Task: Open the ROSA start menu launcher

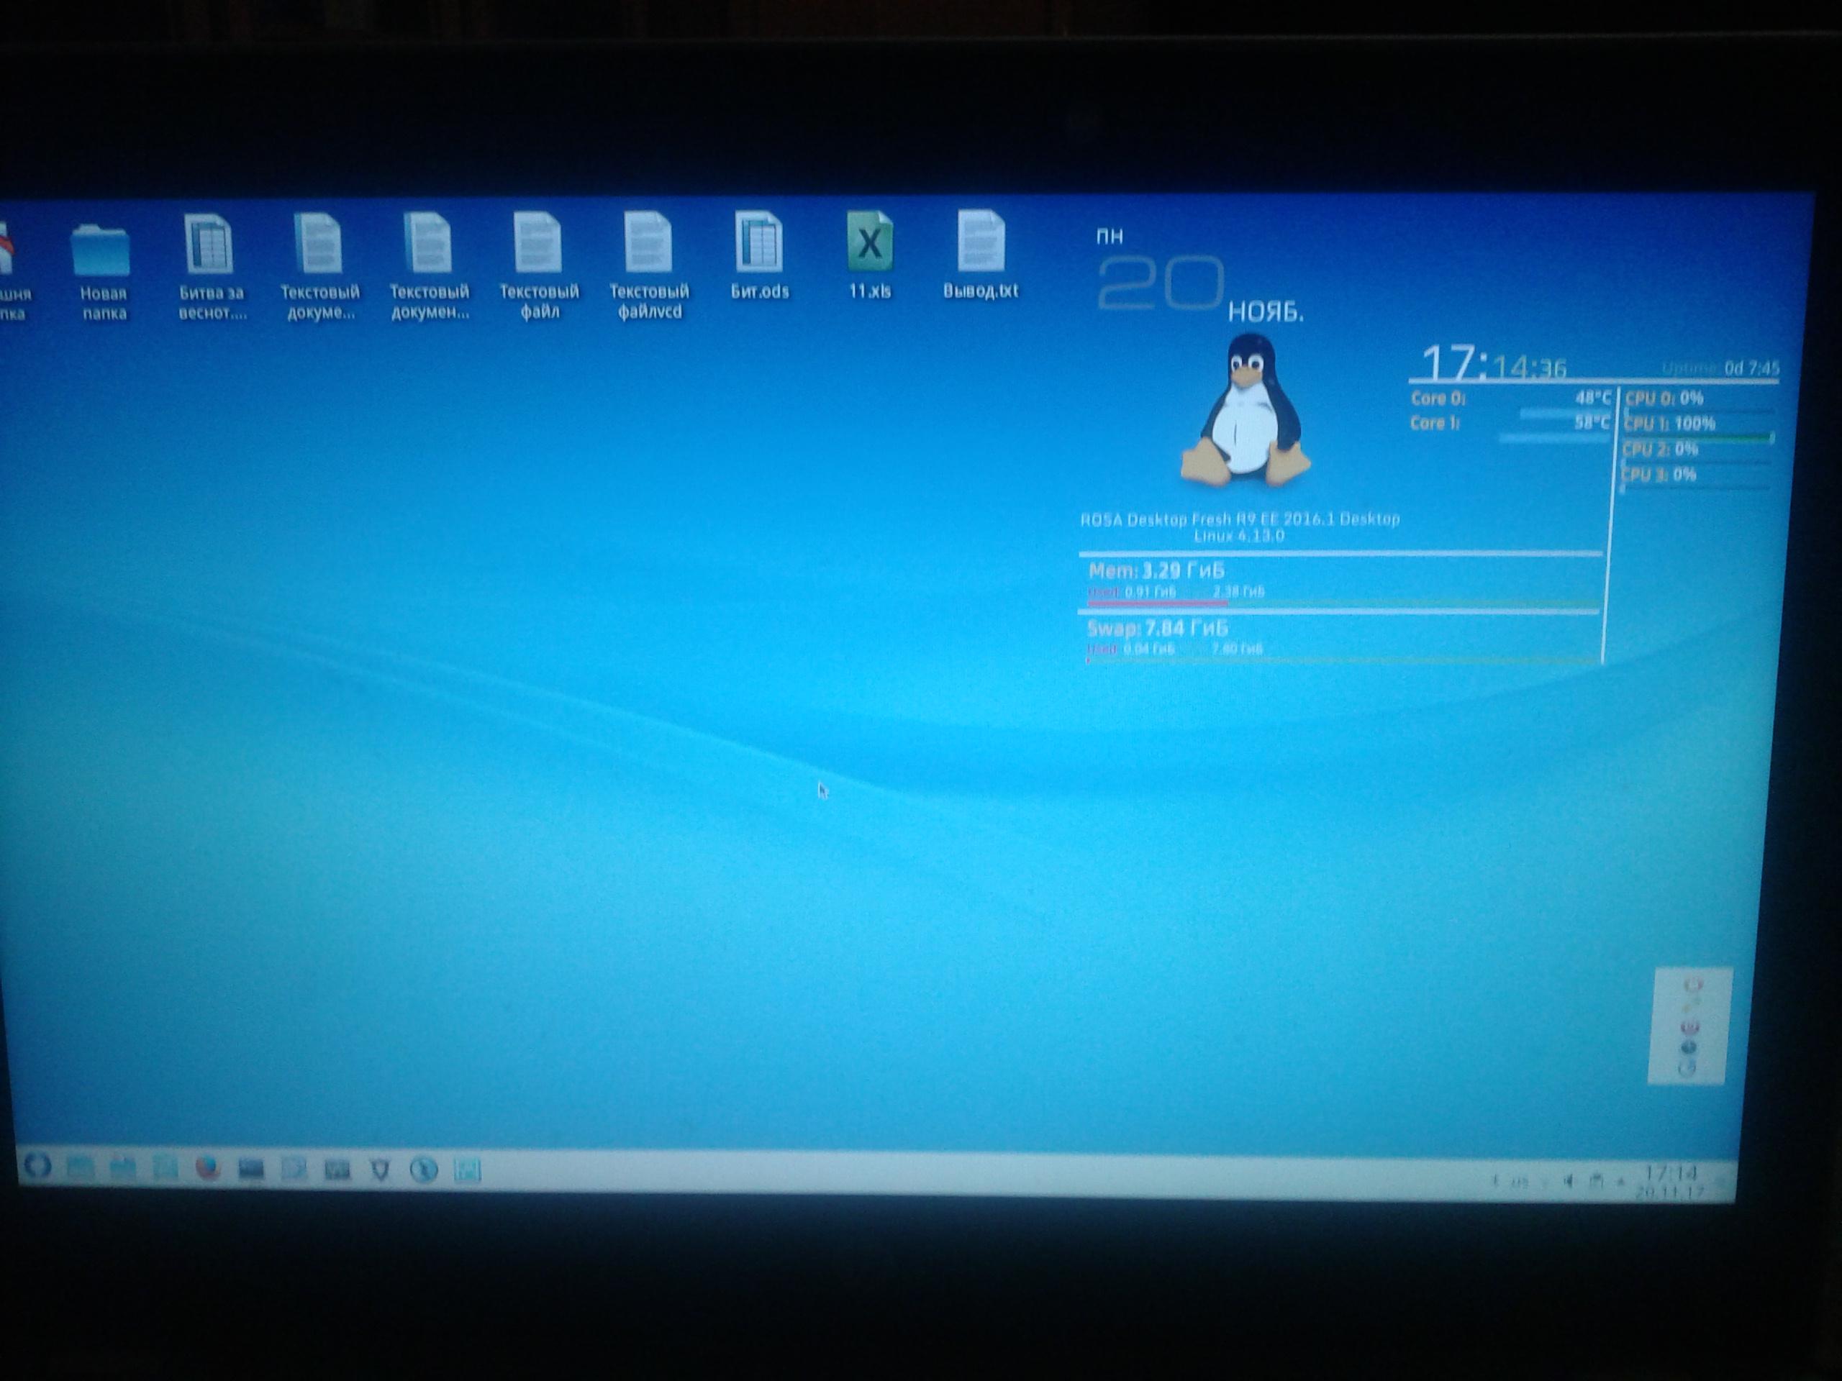Action: click(37, 1166)
